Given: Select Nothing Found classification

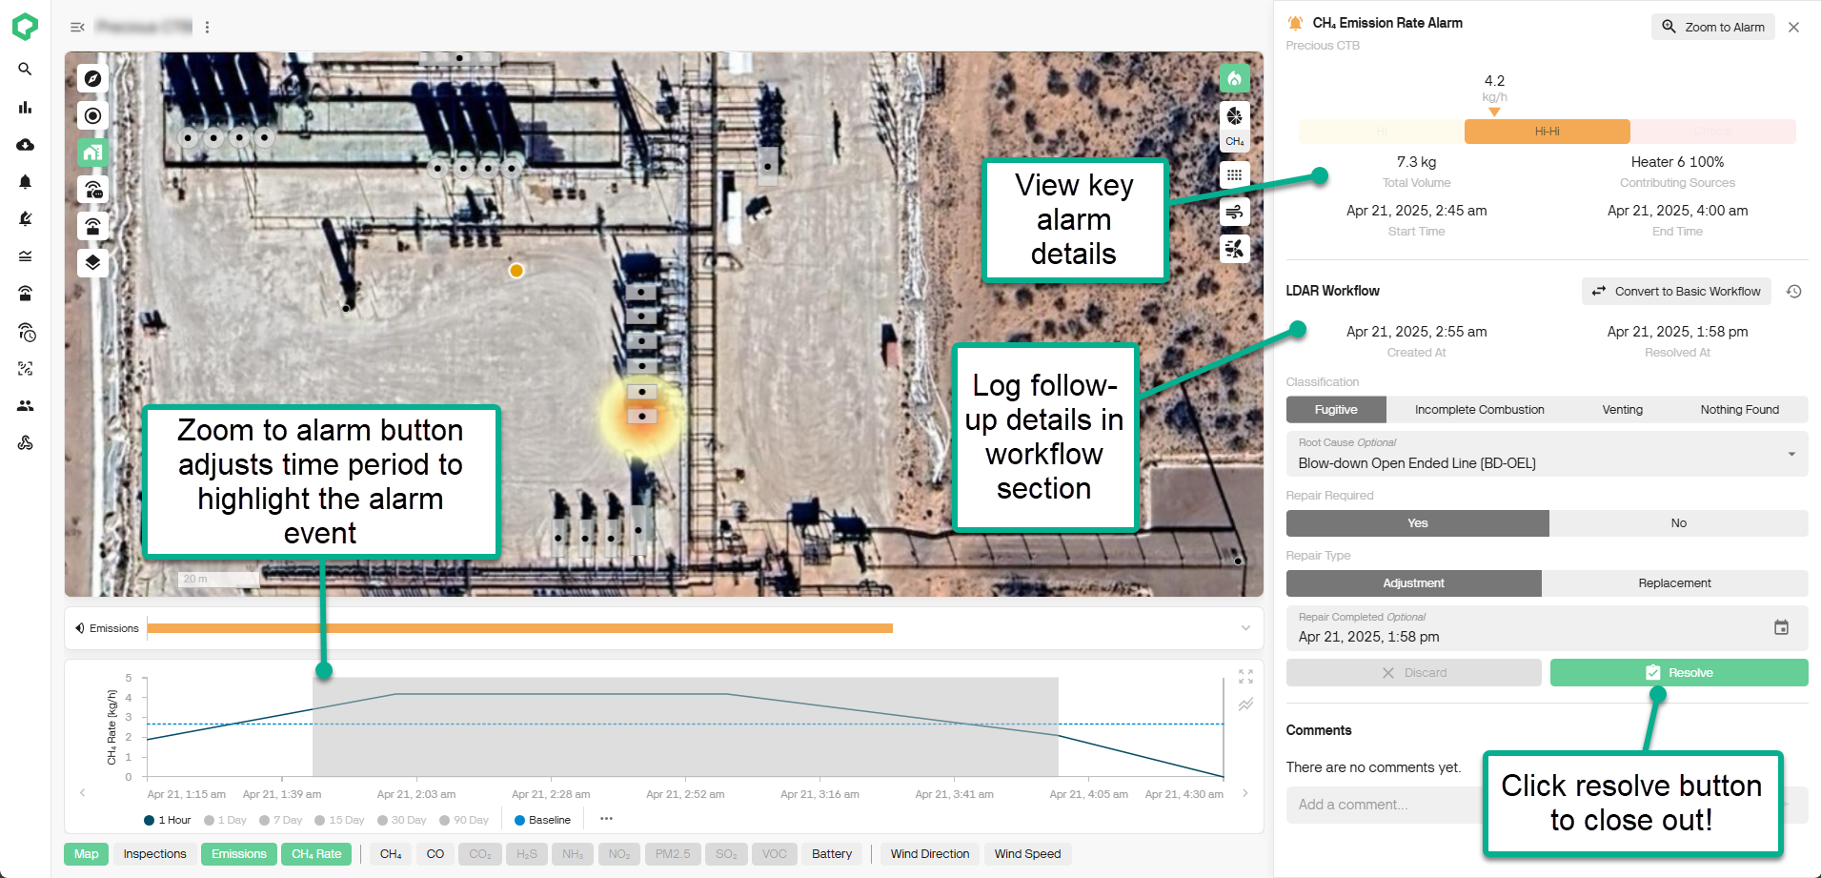Looking at the screenshot, I should click(x=1739, y=410).
